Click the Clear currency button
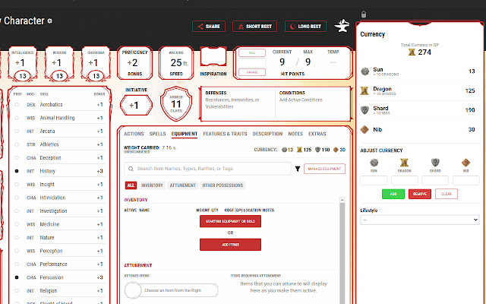Viewport: 486px width, 304px height. [x=447, y=194]
